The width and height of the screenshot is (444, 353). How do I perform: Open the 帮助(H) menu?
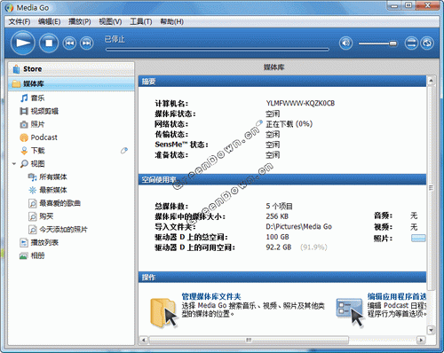coord(171,21)
